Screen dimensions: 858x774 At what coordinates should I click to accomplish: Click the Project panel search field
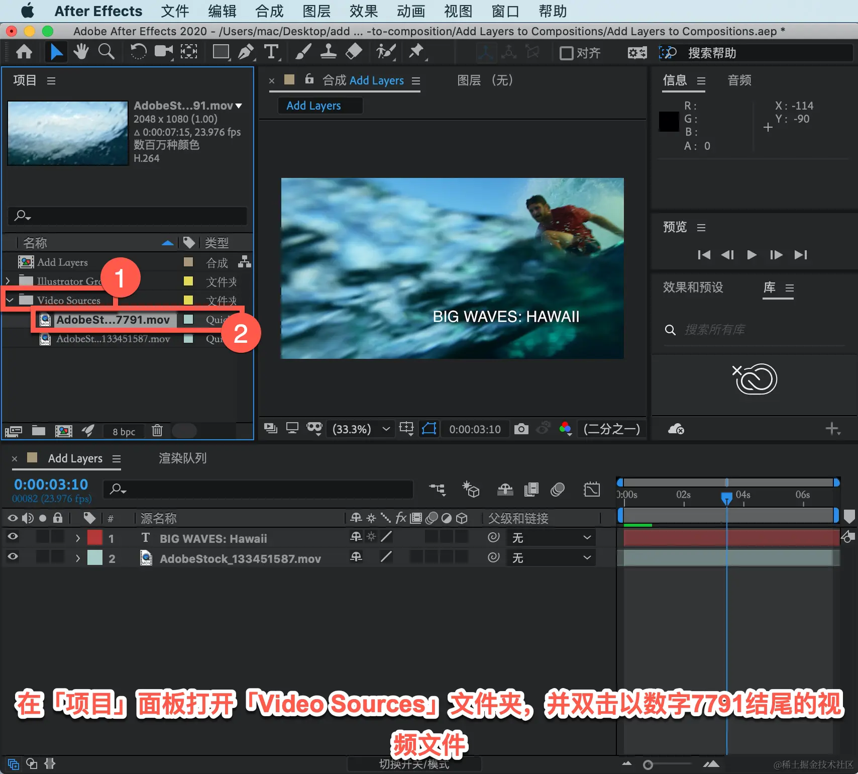click(x=128, y=216)
